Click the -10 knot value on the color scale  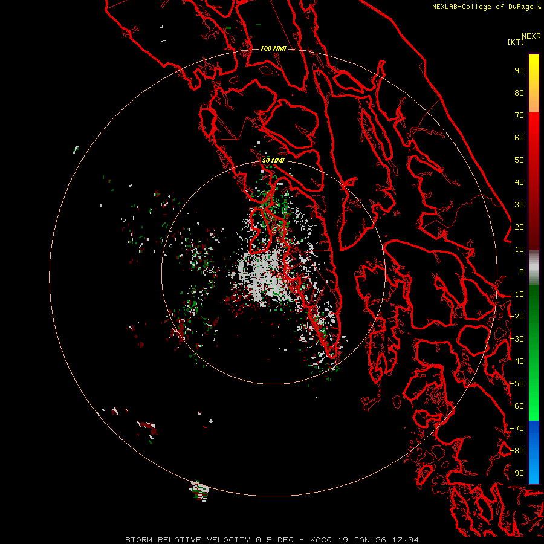[517, 294]
